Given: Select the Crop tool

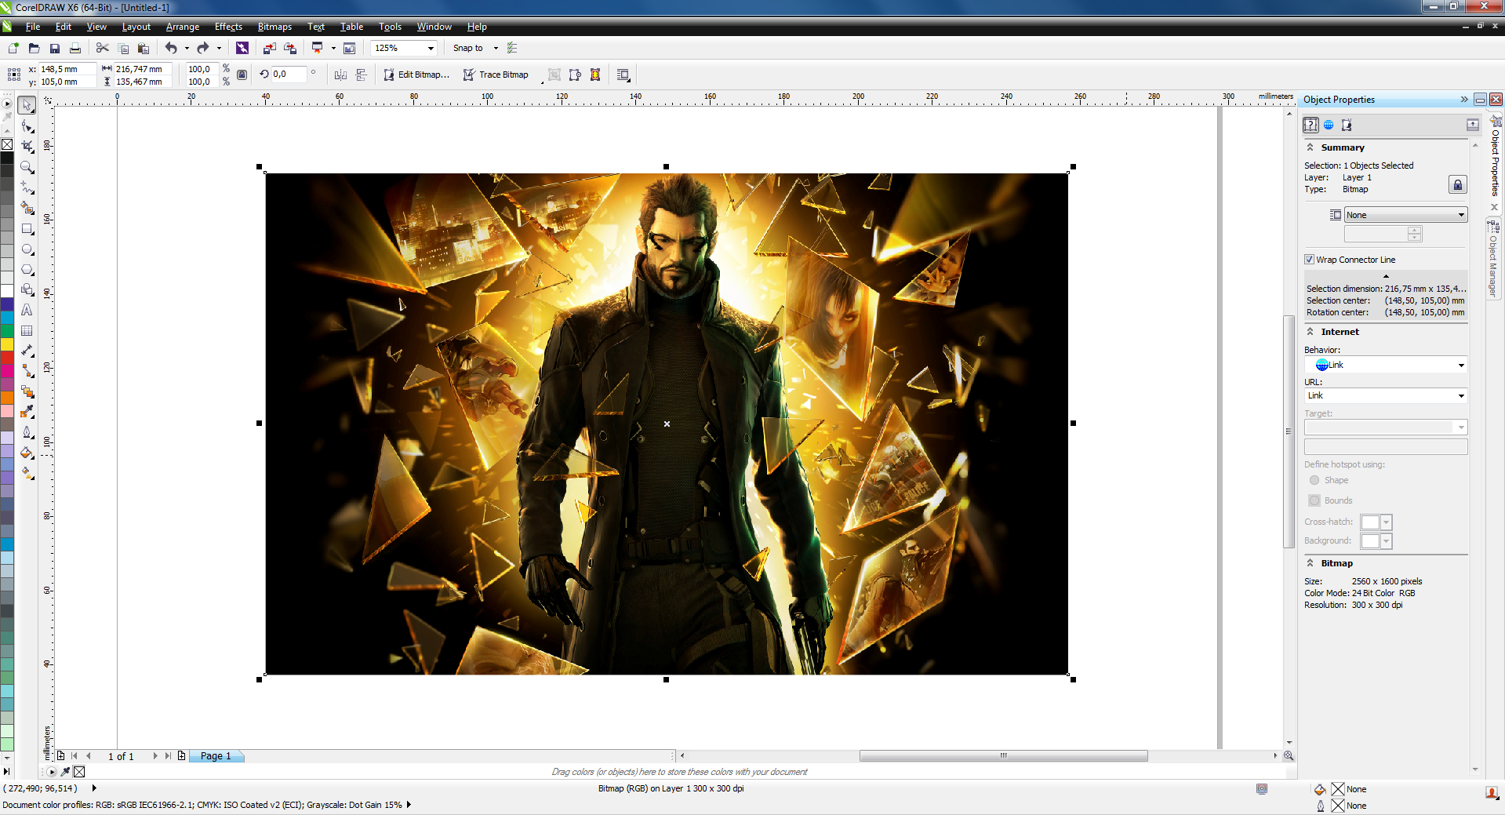Looking at the screenshot, I should [x=27, y=146].
